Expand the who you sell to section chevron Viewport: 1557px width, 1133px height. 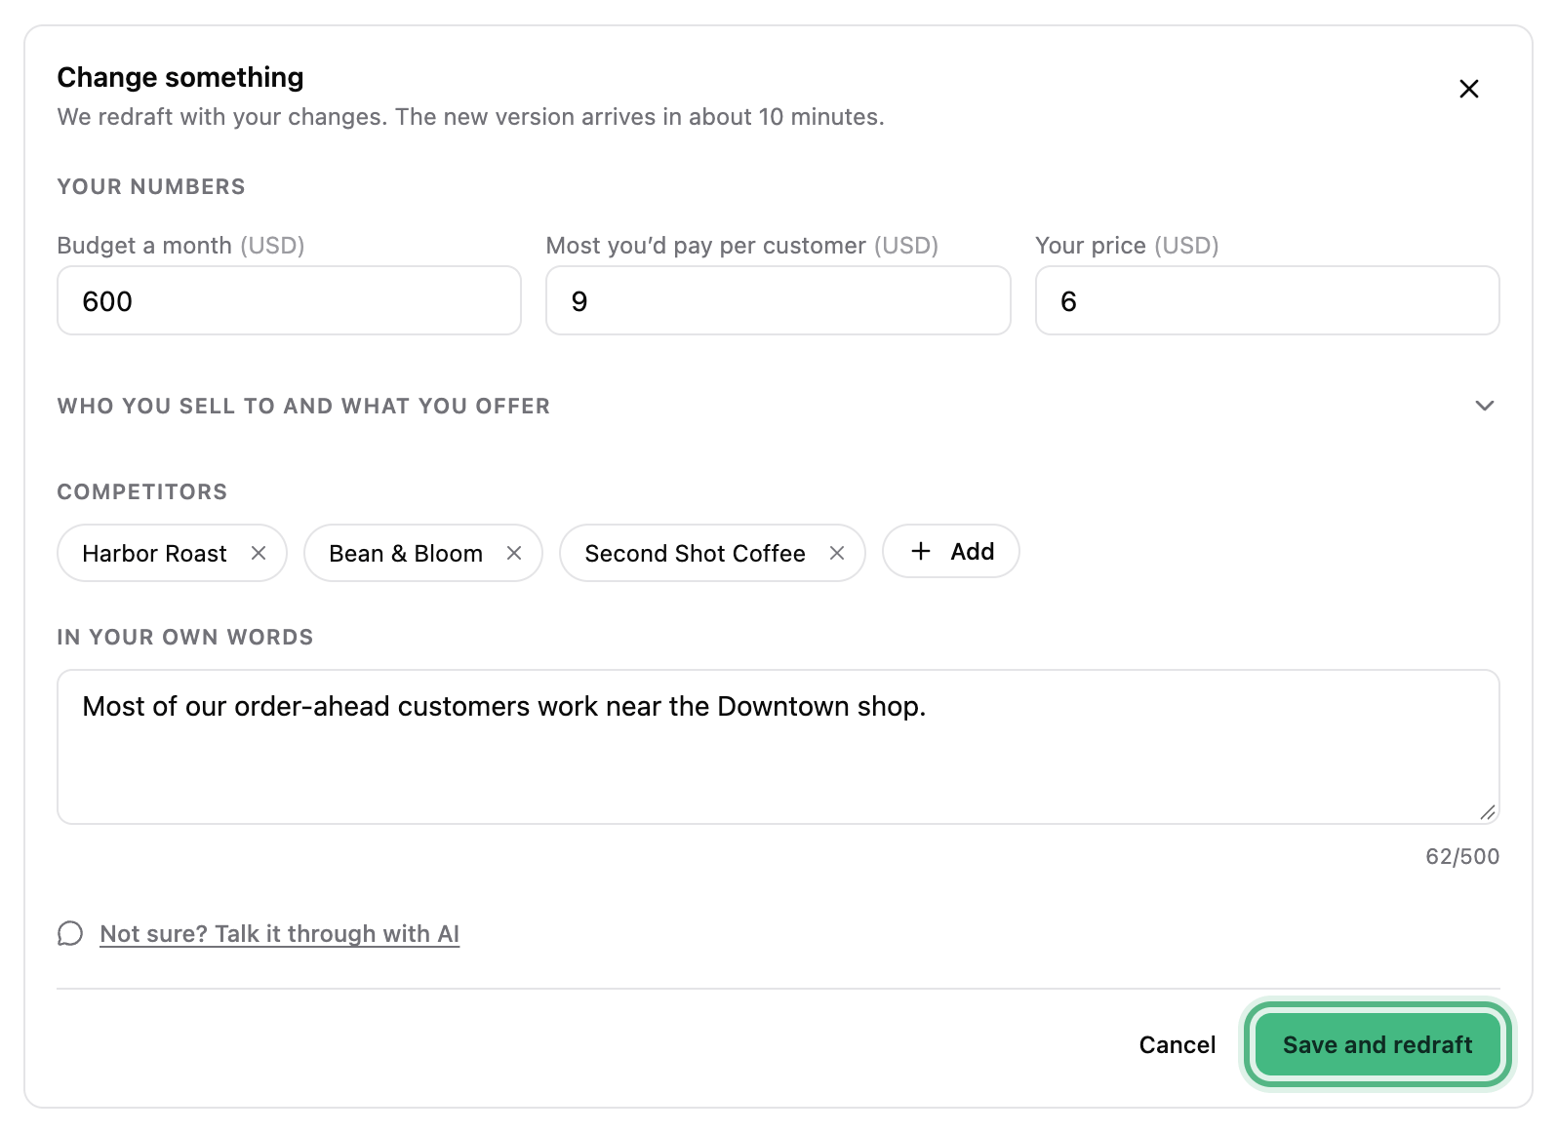click(1484, 406)
